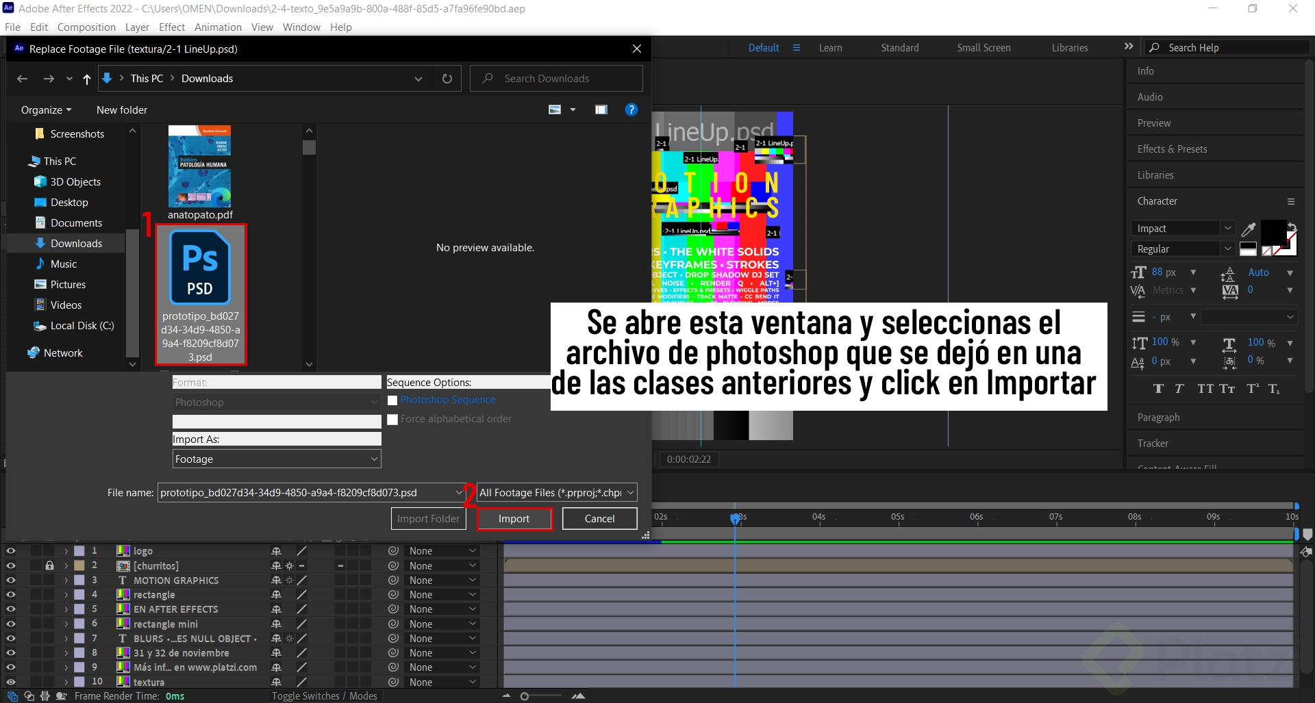
Task: Select the eyedropper in the Character panel
Action: 1250,229
